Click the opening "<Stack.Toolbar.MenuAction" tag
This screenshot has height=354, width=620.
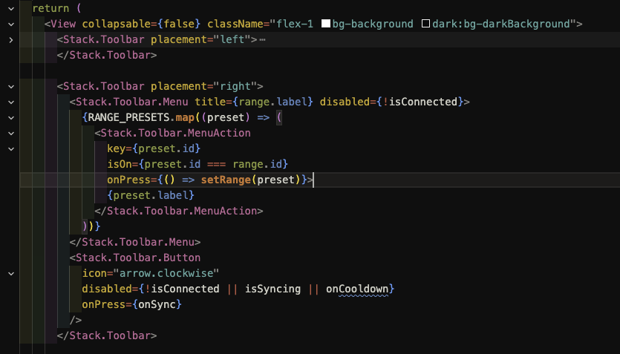click(x=172, y=133)
